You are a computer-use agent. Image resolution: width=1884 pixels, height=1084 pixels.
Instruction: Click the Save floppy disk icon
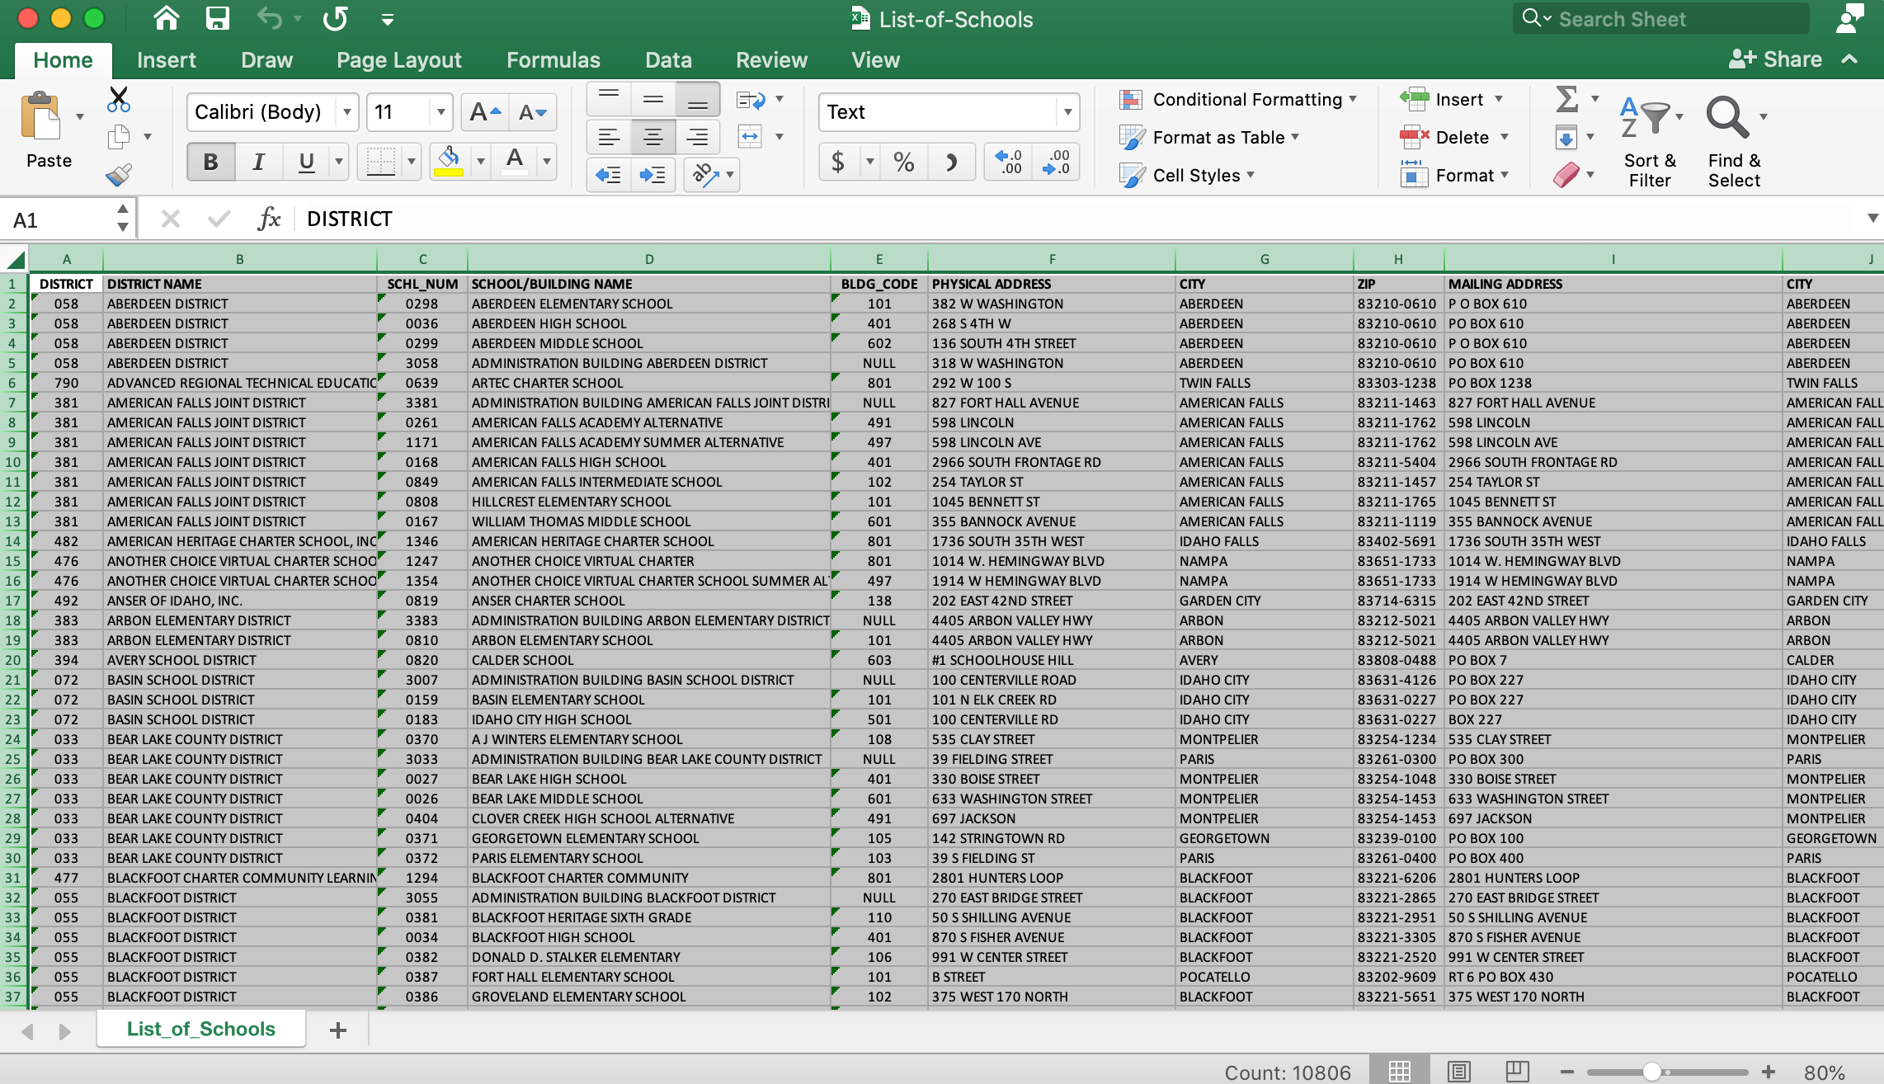(x=218, y=18)
